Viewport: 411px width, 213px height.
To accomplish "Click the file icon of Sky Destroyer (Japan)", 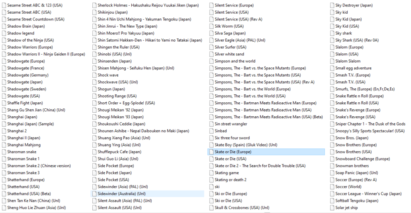I will tap(332, 5).
